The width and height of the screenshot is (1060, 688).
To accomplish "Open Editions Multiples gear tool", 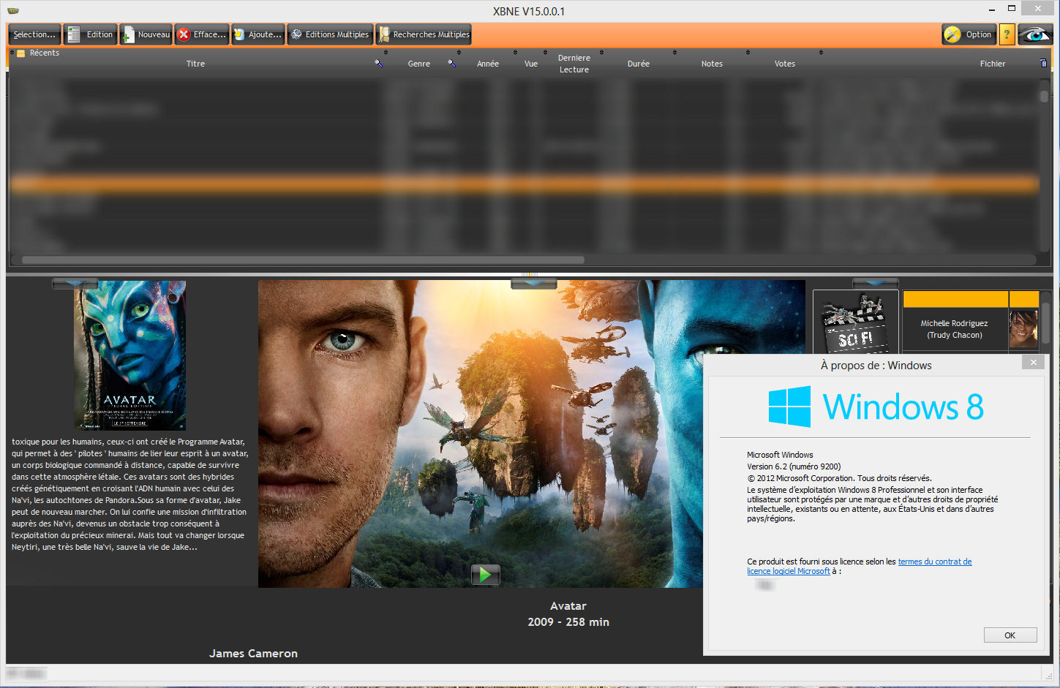I will pos(331,34).
